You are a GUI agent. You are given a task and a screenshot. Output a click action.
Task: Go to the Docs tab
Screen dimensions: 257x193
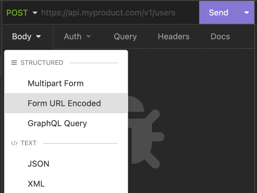pyautogui.click(x=220, y=37)
